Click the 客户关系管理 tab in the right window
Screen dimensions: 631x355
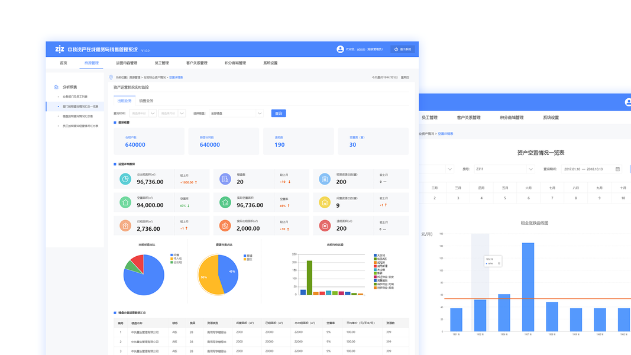tap(469, 118)
